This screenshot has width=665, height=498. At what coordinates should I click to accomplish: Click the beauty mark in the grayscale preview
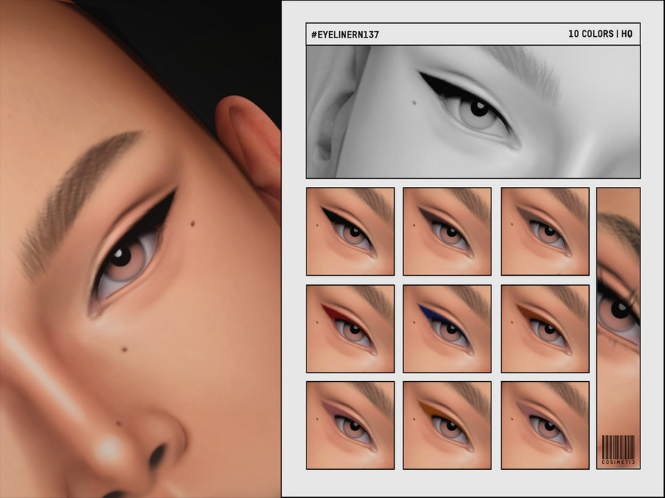pos(414,102)
